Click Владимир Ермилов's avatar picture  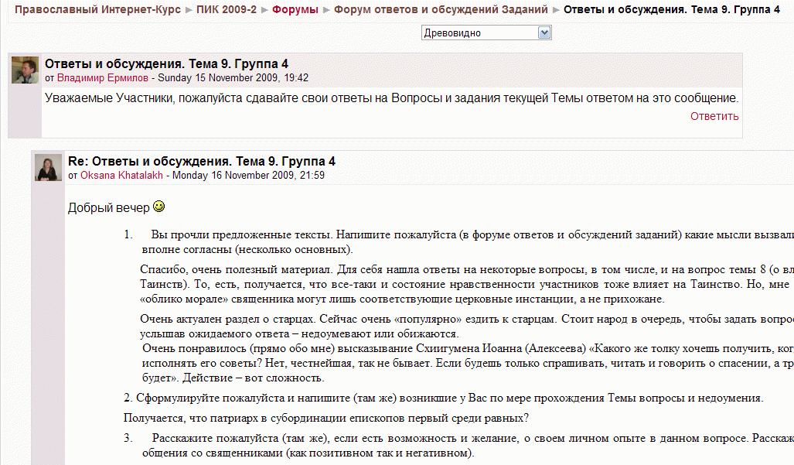25,70
